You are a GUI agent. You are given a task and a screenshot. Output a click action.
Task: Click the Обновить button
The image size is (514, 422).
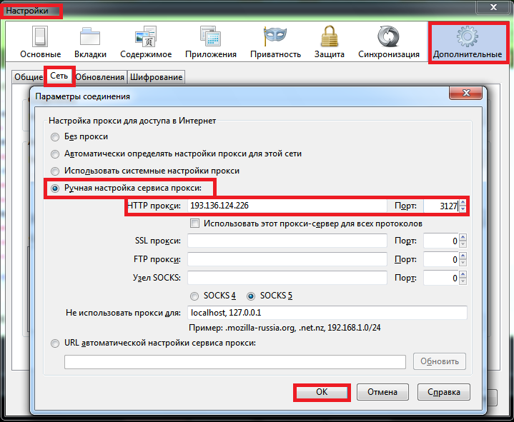(439, 361)
